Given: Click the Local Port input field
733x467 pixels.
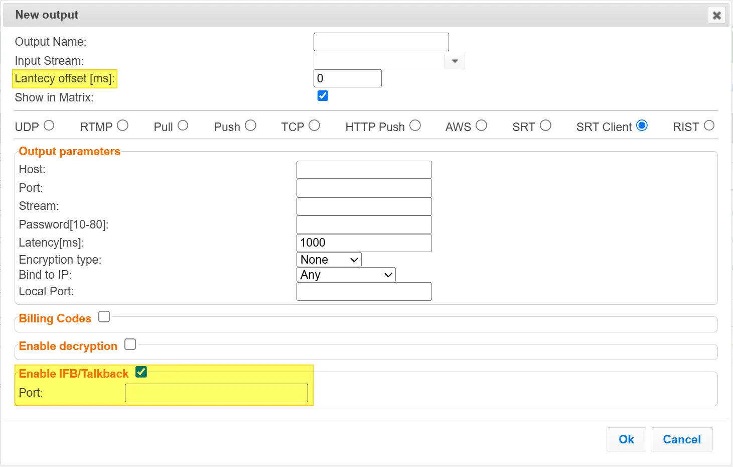Looking at the screenshot, I should [x=364, y=291].
